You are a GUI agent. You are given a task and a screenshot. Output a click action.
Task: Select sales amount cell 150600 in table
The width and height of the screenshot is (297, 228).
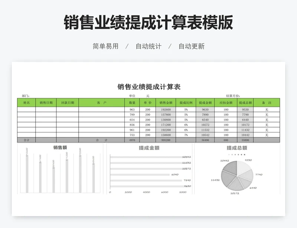point(166,135)
